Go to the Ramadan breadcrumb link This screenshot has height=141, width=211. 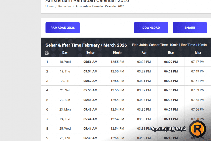click(64, 6)
